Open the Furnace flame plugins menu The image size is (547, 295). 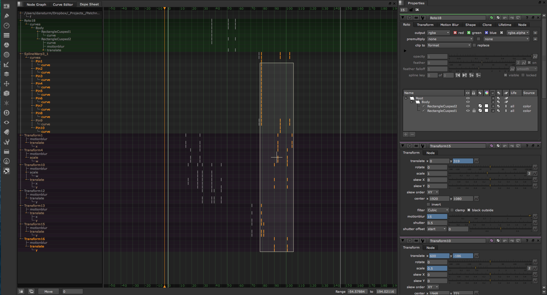tap(7, 161)
